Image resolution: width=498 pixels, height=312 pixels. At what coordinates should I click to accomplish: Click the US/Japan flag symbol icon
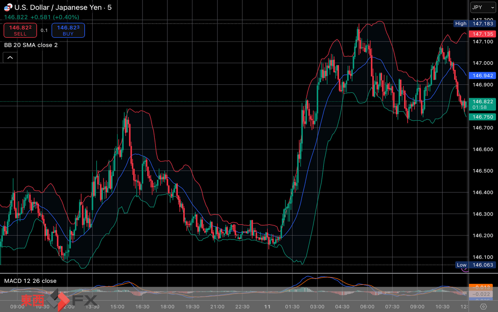click(8, 7)
